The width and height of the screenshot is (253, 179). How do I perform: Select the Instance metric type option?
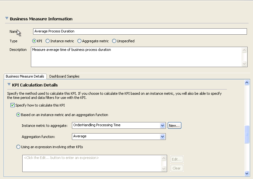48,41
